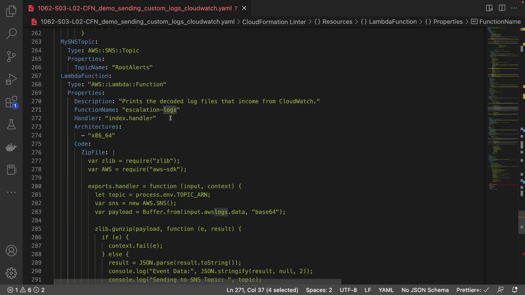Select the yaml file editor tab
Viewport: 525px width, 295px height.
point(135,8)
